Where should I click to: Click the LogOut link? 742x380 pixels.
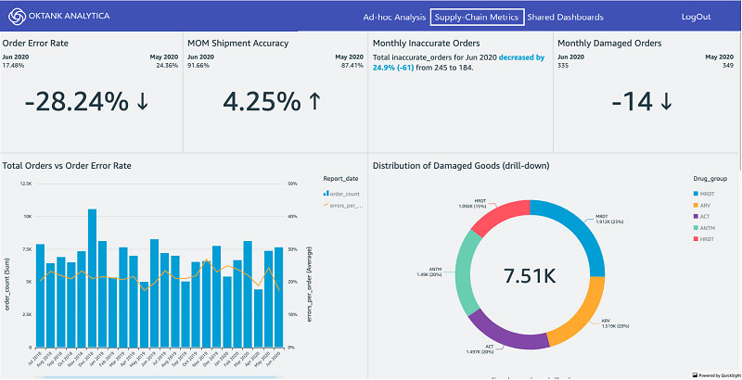pos(696,17)
